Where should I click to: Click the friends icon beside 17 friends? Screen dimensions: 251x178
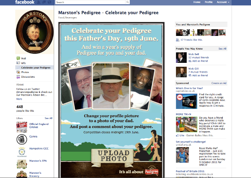(x=178, y=40)
